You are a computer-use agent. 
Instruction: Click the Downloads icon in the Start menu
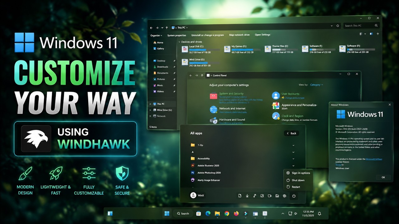[x=247, y=196]
